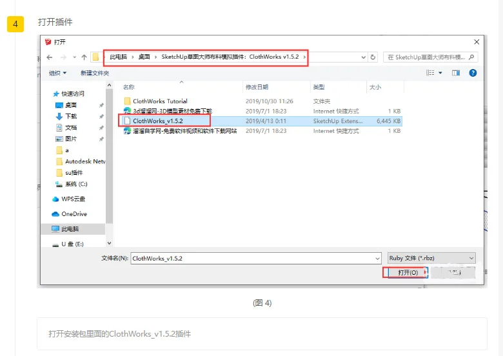Open OneDrive in the navigation pane
503x356 pixels.
coord(74,214)
